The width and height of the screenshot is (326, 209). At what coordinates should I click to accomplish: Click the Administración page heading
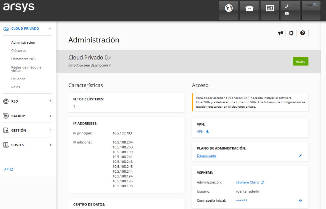pos(94,40)
